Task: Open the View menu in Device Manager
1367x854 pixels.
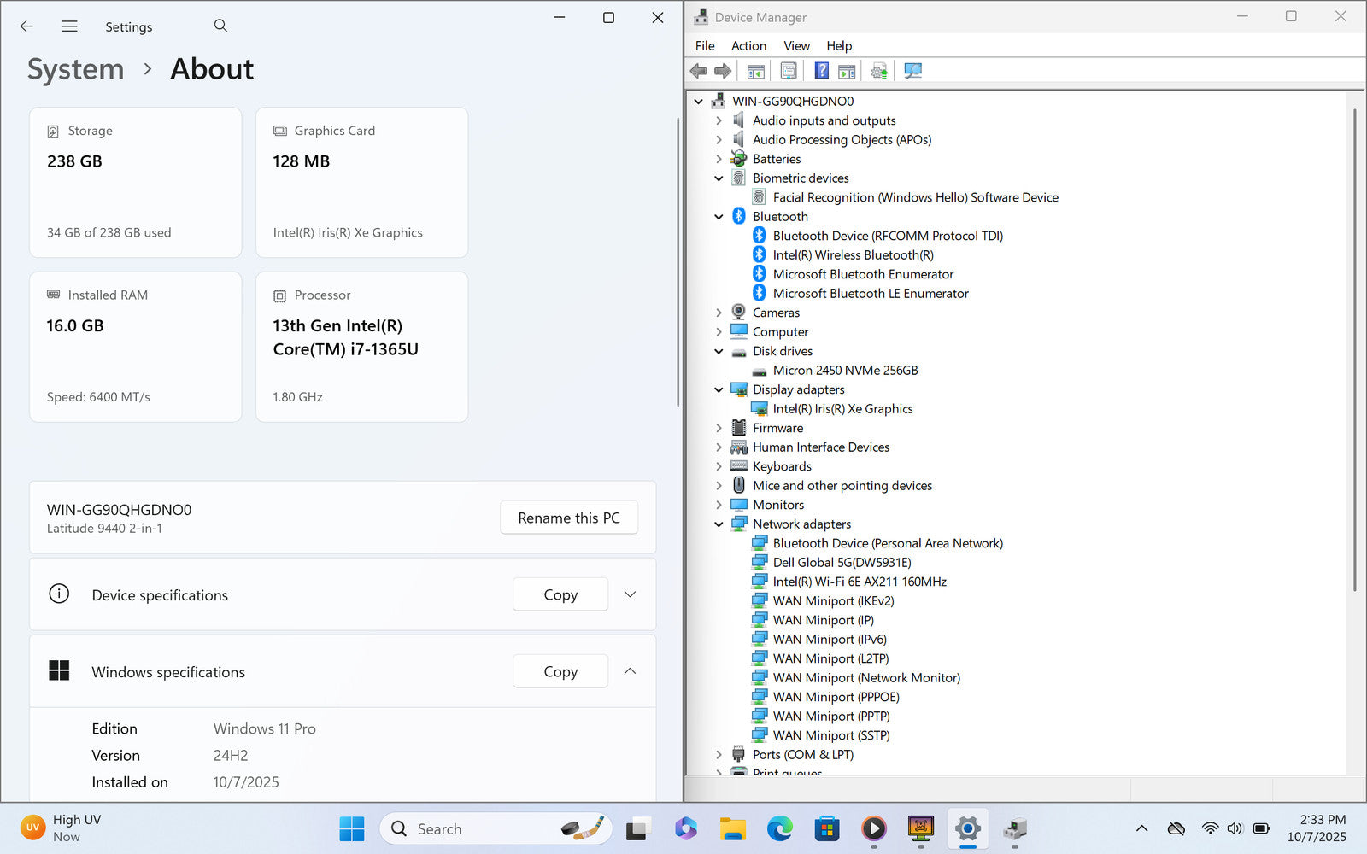Action: pos(796,46)
